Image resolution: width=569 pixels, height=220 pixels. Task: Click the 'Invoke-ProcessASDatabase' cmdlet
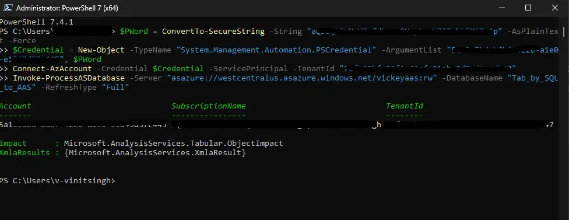click(69, 78)
